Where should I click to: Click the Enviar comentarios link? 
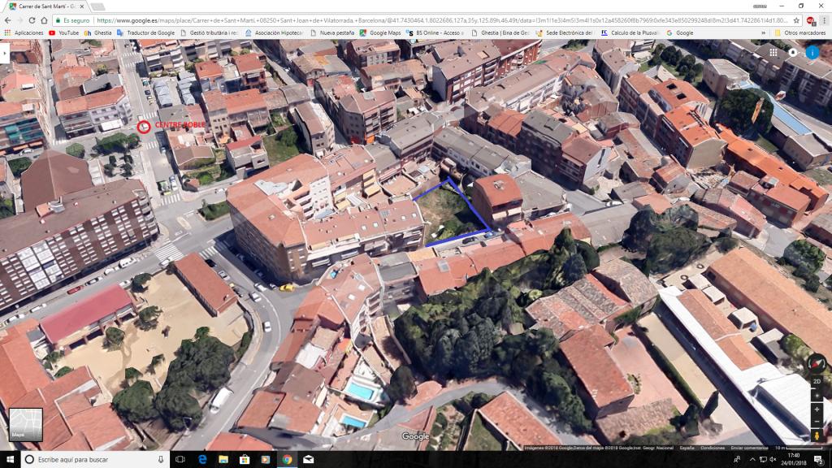click(748, 448)
